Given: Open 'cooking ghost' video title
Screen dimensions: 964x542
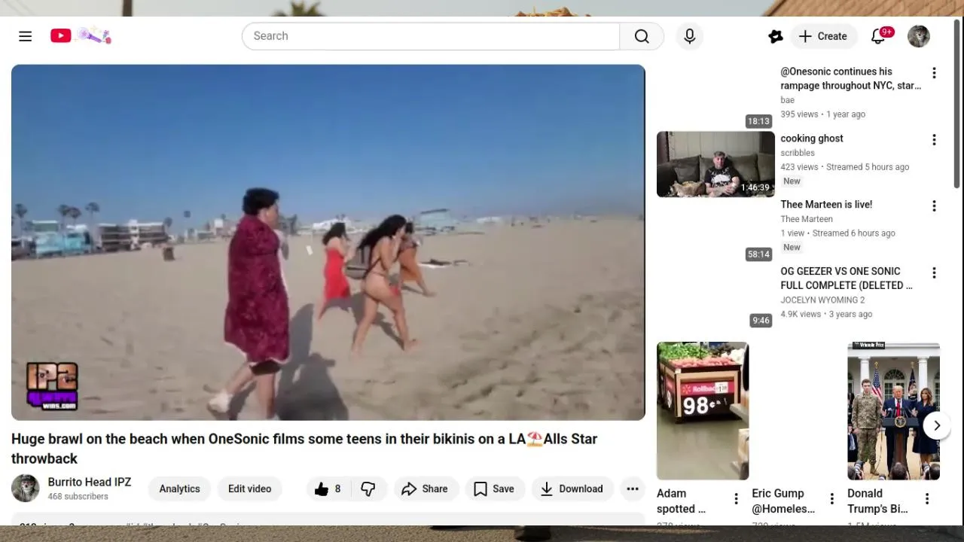Looking at the screenshot, I should tap(812, 139).
